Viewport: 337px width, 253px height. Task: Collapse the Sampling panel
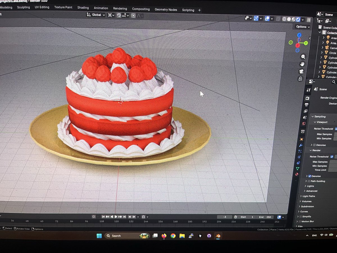(x=312, y=116)
